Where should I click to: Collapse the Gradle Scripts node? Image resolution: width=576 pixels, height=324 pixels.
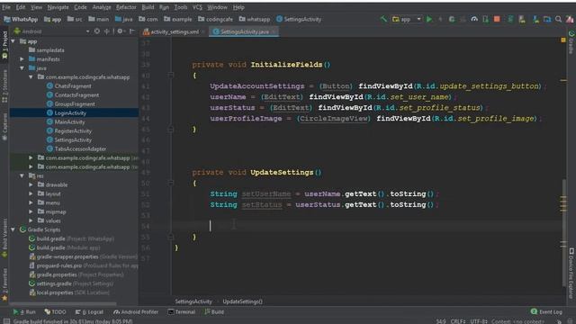tap(13, 229)
